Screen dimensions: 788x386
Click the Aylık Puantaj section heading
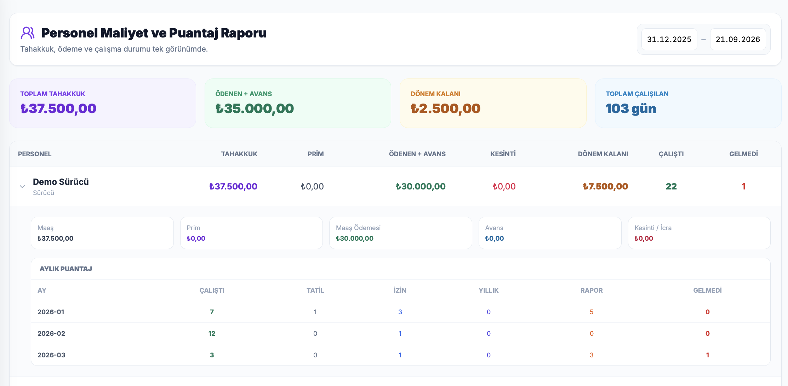(66, 269)
